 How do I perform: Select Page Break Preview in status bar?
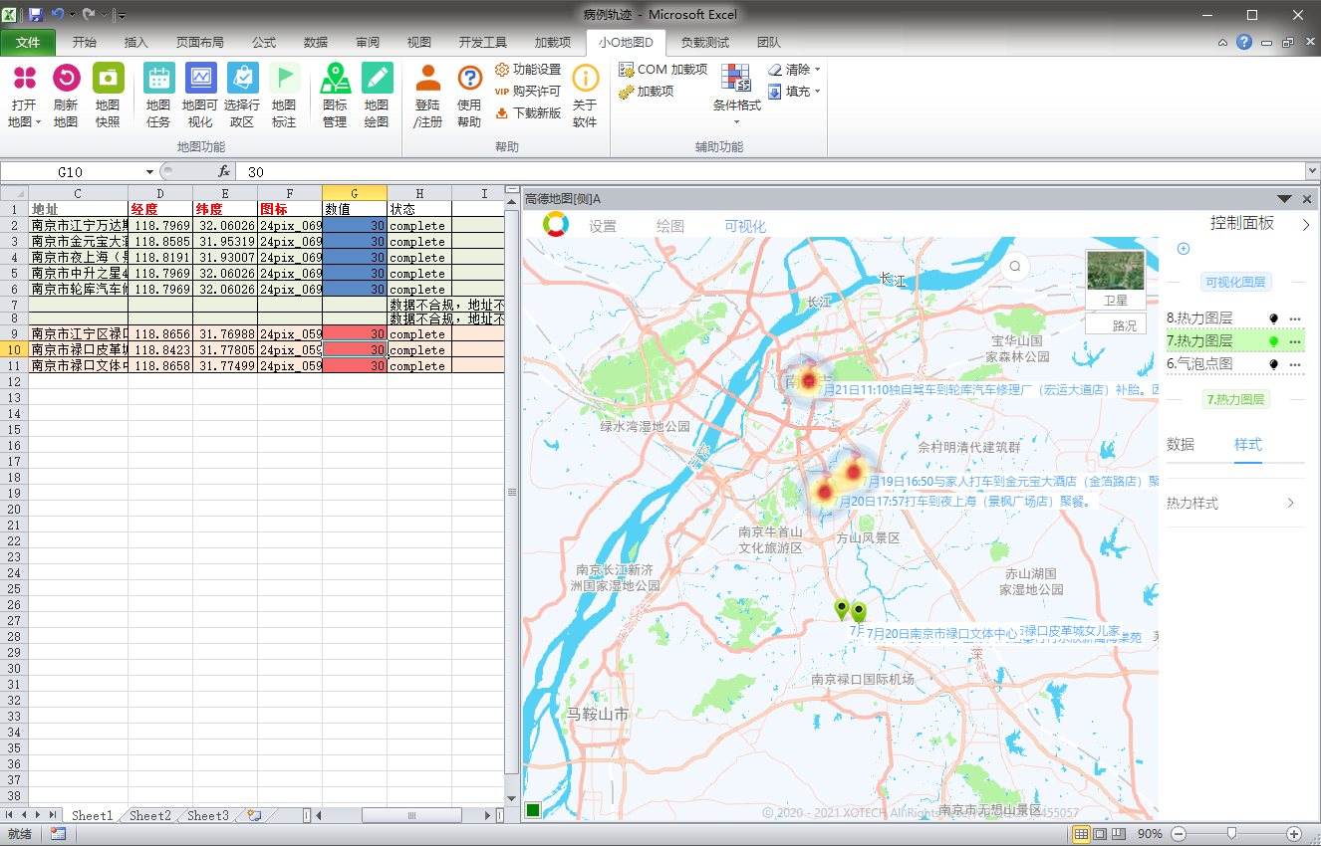click(x=1119, y=833)
